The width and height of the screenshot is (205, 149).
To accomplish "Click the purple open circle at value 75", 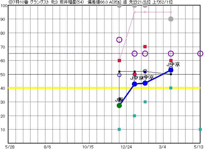I will [119, 40].
